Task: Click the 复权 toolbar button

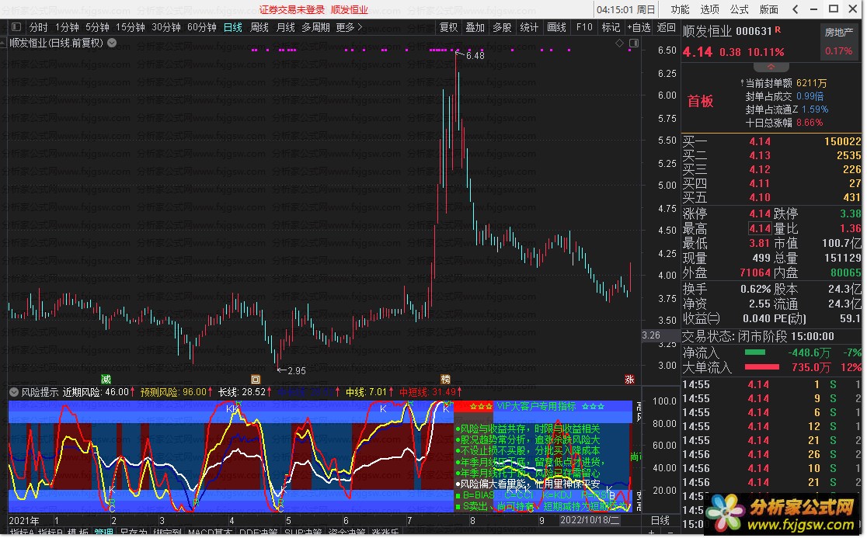Action: click(x=448, y=27)
